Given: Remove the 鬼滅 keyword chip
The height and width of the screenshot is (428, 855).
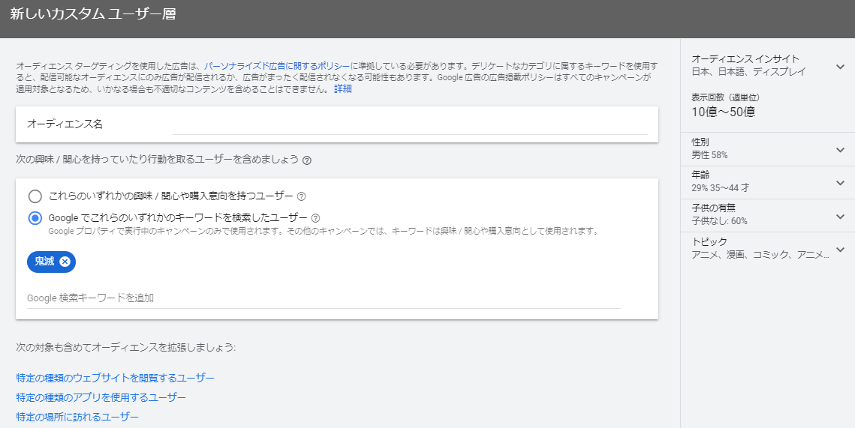Looking at the screenshot, I should 65,262.
